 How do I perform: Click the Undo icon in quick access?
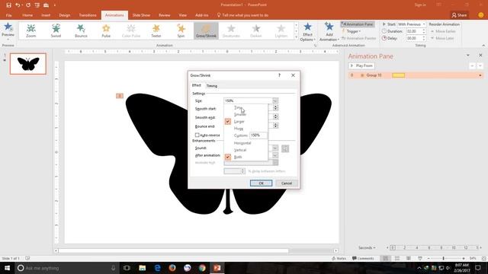coord(18,5)
